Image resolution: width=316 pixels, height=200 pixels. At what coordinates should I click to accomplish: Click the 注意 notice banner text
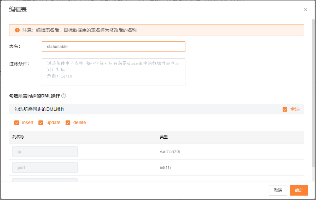[79, 30]
